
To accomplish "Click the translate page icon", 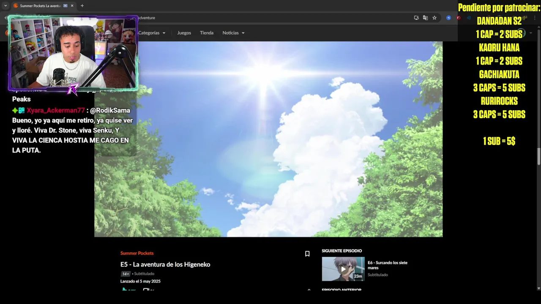I will click(425, 18).
